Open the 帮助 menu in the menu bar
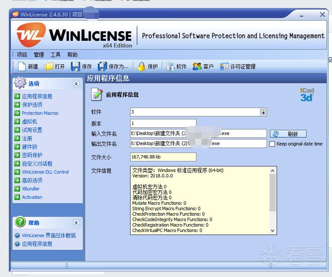 coord(73,55)
